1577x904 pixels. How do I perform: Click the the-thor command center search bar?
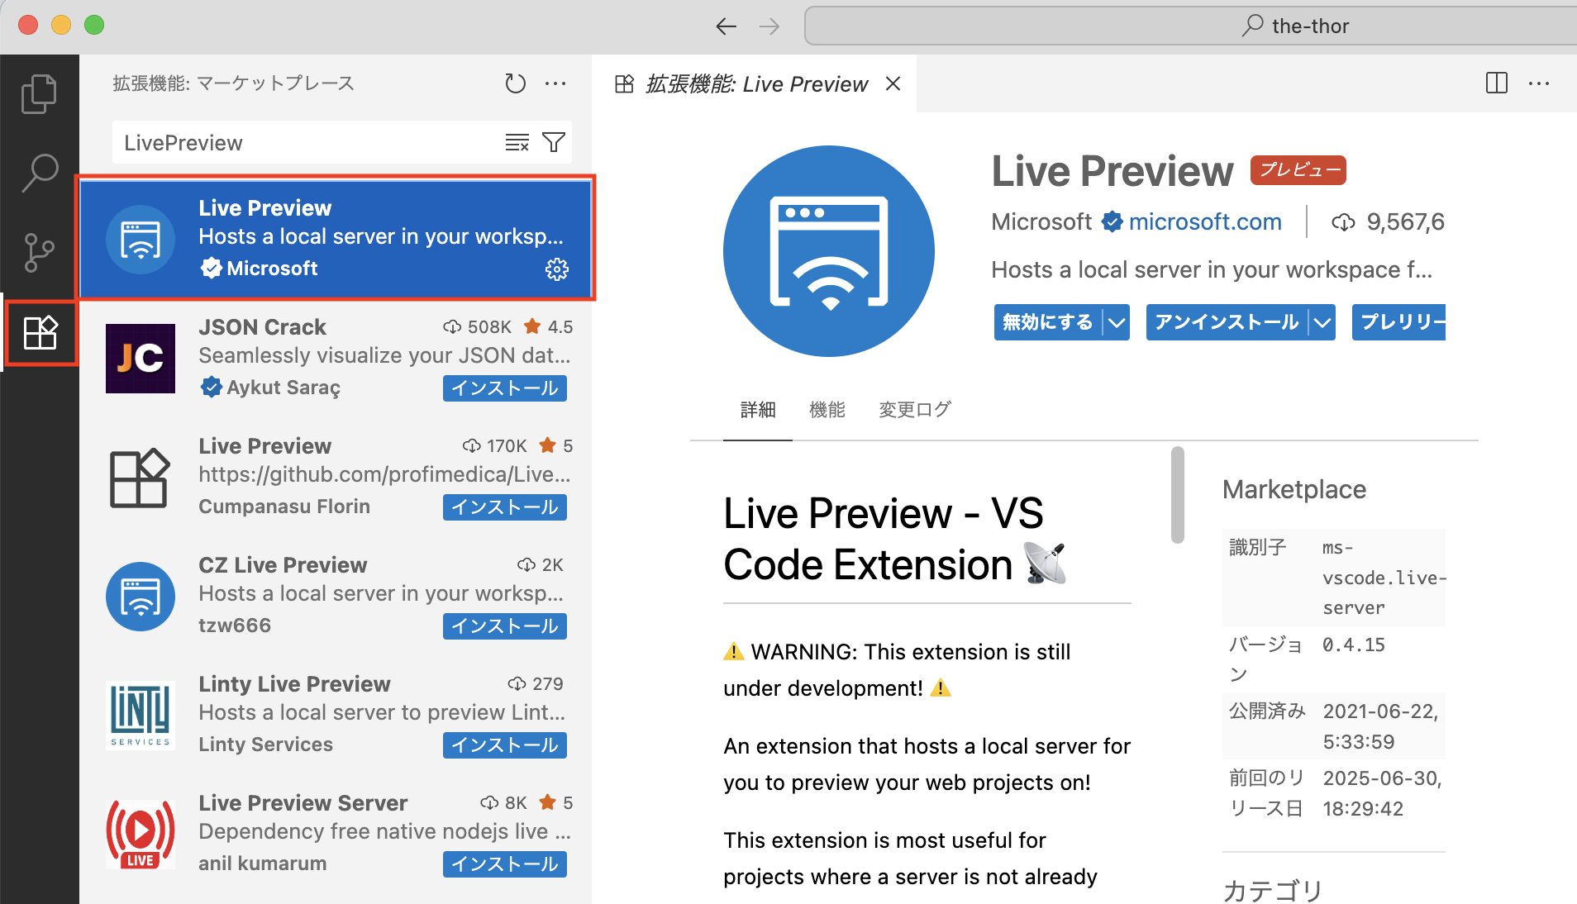(x=1190, y=26)
